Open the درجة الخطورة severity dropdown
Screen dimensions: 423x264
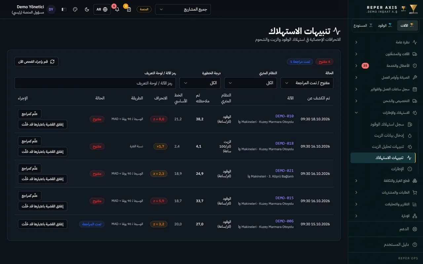coord(200,83)
